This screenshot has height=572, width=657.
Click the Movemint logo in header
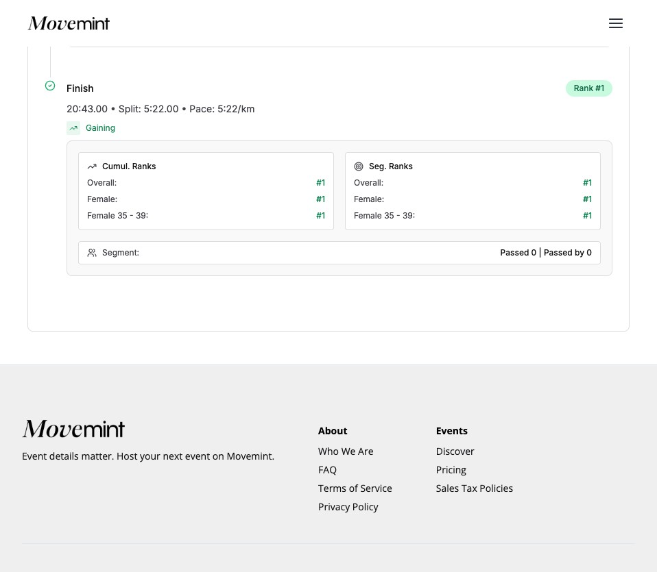(x=69, y=23)
